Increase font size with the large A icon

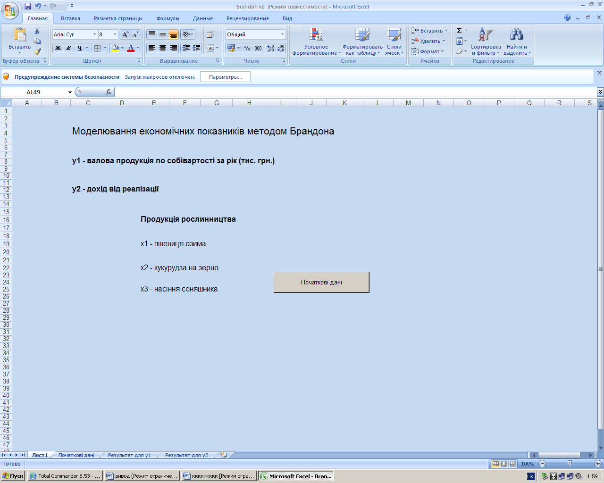pyautogui.click(x=125, y=34)
